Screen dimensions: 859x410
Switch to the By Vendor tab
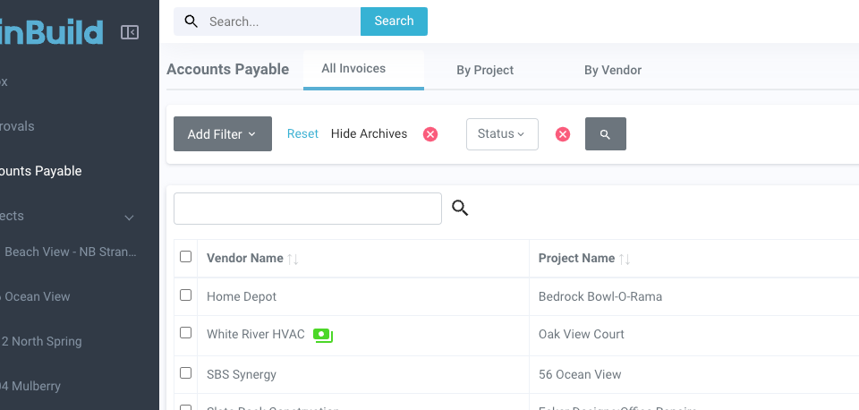pos(613,70)
